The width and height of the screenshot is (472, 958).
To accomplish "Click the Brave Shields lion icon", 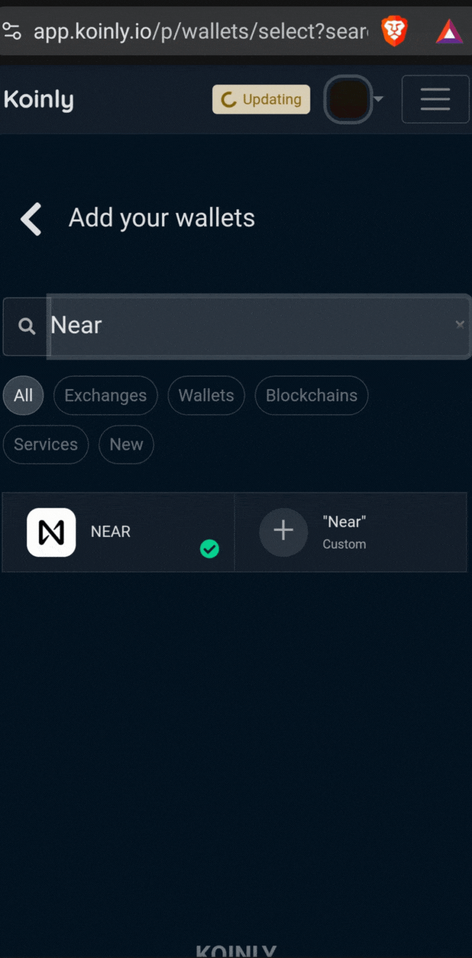I will click(394, 31).
